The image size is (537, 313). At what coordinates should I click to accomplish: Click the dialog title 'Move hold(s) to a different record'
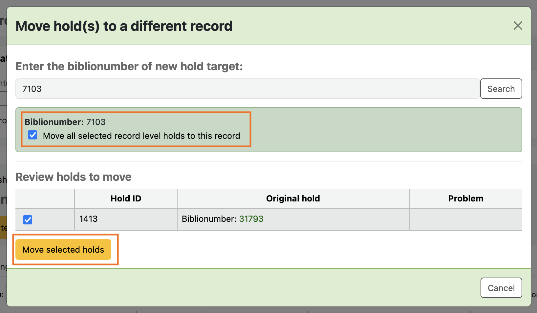click(124, 26)
